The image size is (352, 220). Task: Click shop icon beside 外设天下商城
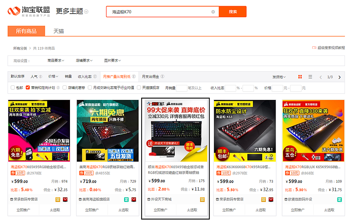pyautogui.click(x=149, y=199)
